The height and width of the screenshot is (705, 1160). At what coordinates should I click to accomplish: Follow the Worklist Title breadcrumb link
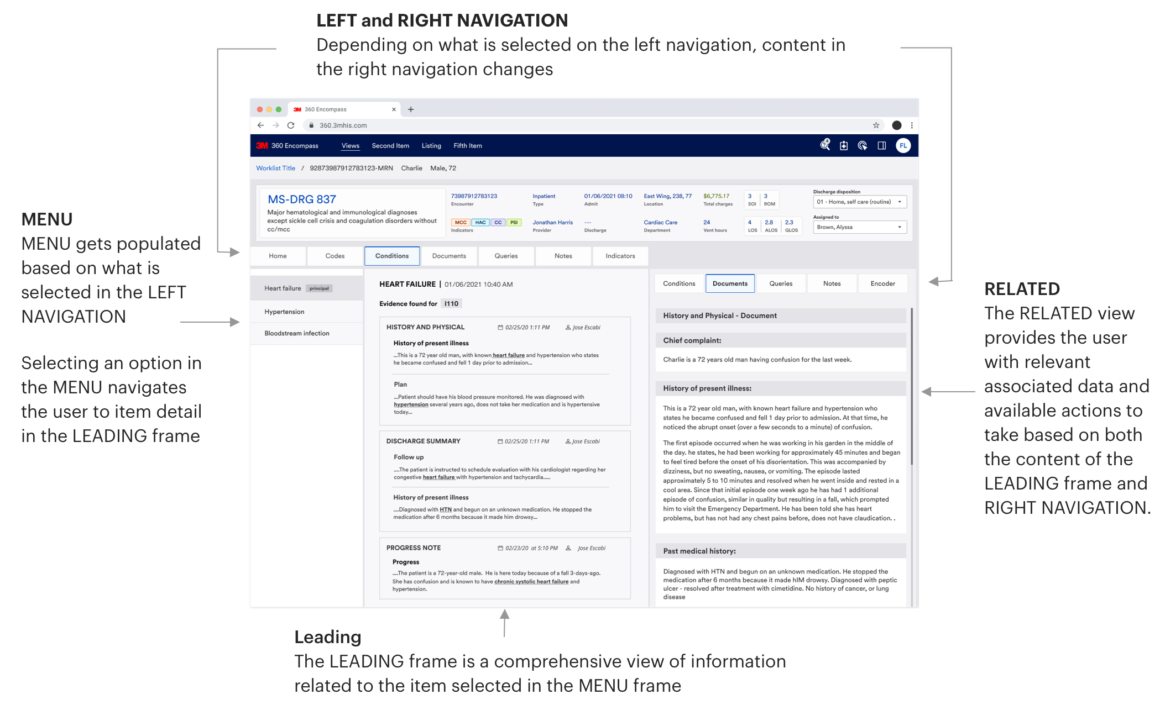coord(275,169)
